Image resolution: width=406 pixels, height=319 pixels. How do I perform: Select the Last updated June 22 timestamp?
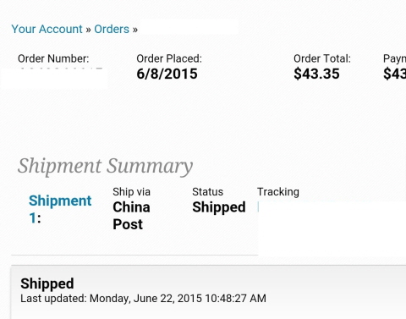[143, 299]
